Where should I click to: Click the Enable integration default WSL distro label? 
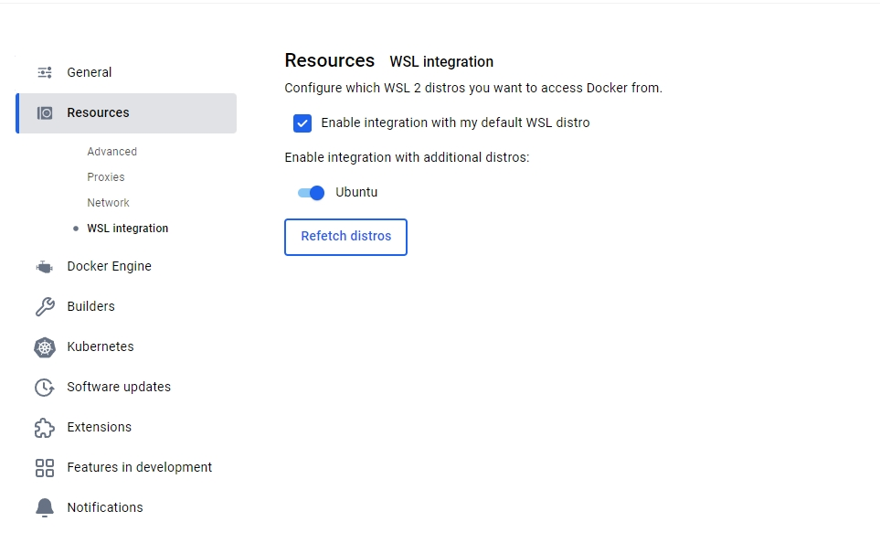point(455,123)
